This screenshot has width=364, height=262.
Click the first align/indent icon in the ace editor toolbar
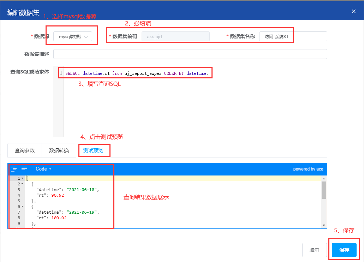pos(14,169)
